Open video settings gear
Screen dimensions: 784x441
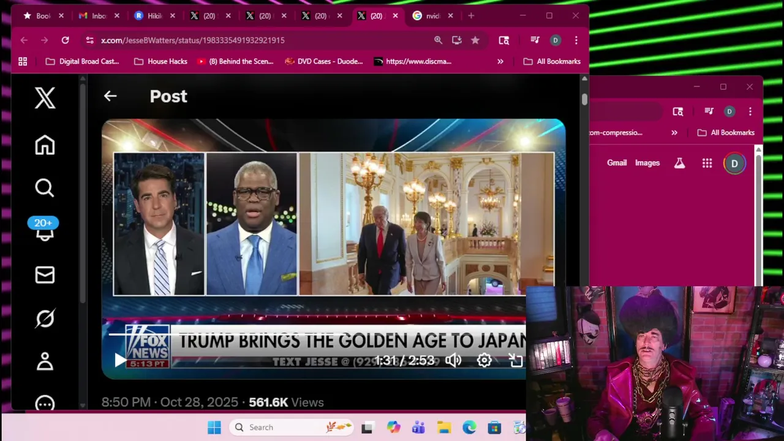pos(484,360)
